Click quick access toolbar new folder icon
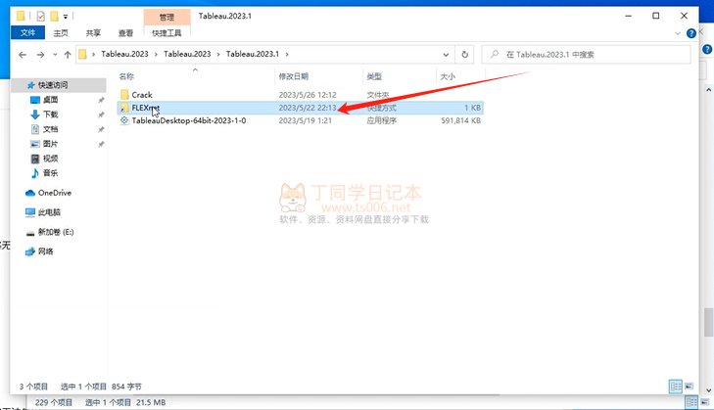Image resolution: width=714 pixels, height=410 pixels. tap(54, 17)
